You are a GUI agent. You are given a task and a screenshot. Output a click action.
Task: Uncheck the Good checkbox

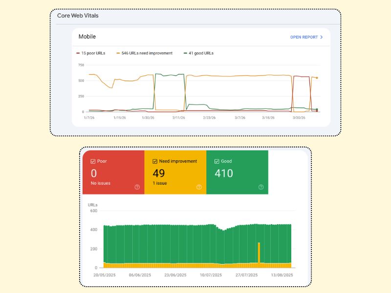pyautogui.click(x=217, y=162)
